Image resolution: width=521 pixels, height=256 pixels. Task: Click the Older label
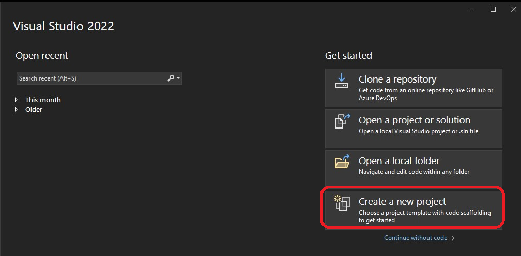(34, 109)
